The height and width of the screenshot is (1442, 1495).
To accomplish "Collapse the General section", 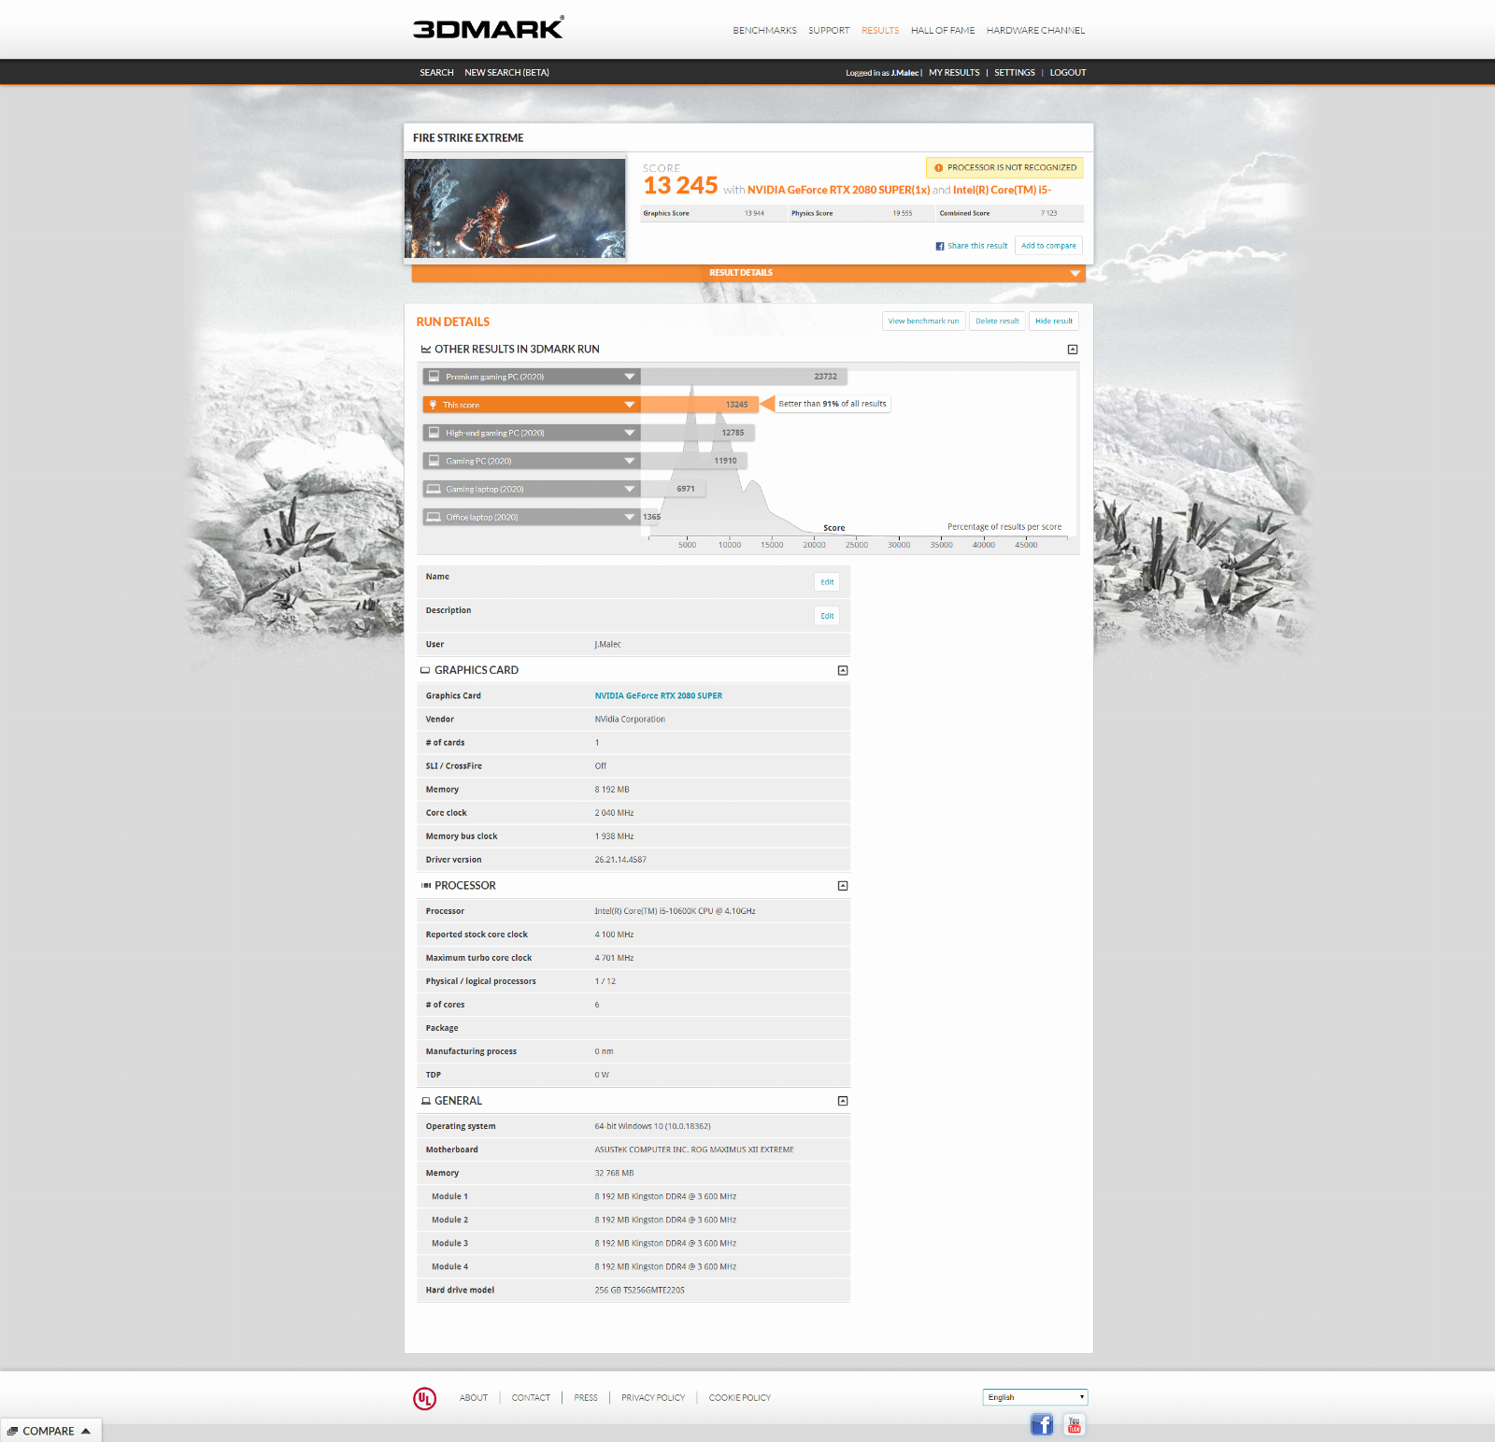I will coord(843,1101).
